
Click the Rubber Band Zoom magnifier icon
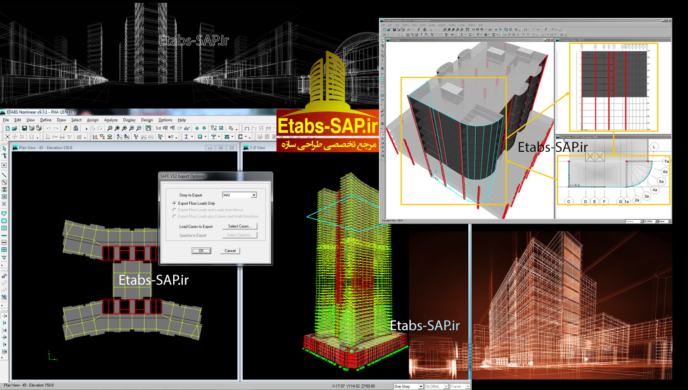[110, 128]
